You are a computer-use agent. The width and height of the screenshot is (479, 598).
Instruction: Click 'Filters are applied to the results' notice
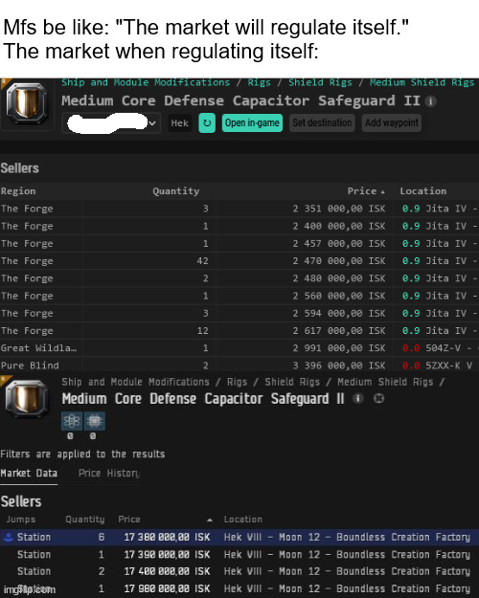tap(82, 454)
